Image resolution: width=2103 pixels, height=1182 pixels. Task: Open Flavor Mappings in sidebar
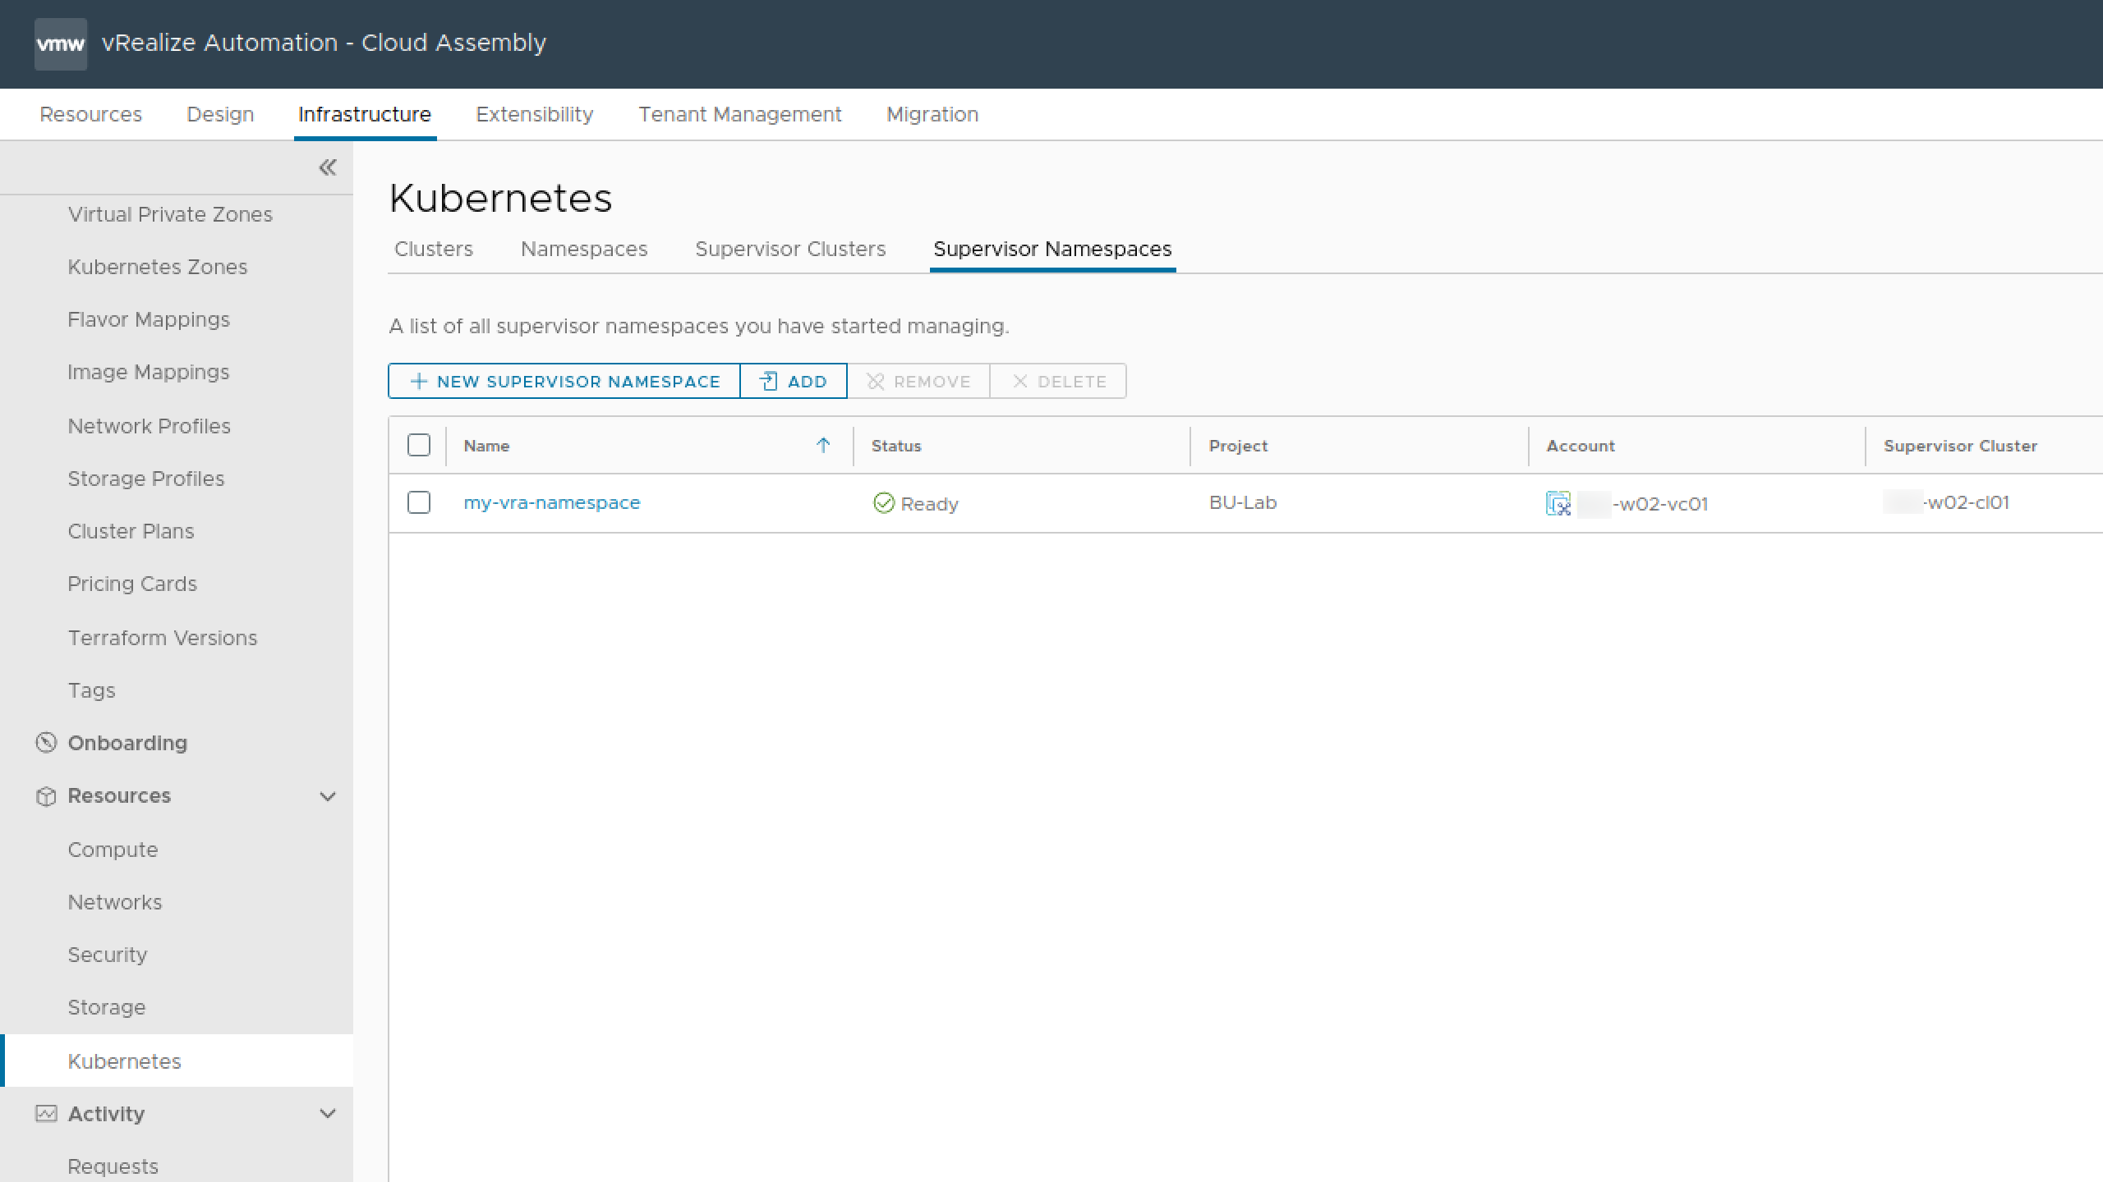point(149,319)
